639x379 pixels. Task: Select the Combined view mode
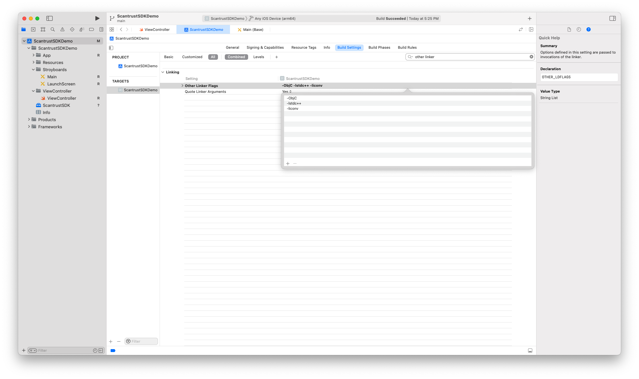pos(236,57)
